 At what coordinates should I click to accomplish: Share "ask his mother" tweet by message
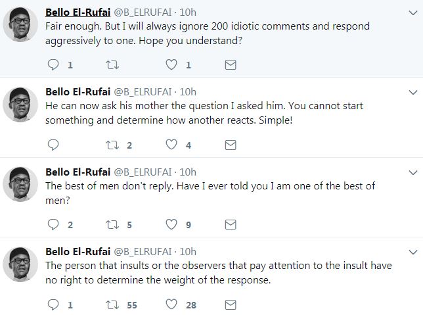pyautogui.click(x=231, y=145)
